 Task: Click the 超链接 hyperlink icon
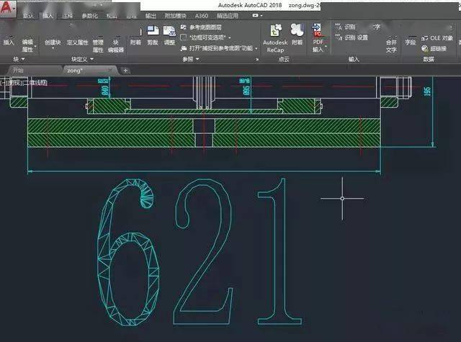pyautogui.click(x=424, y=48)
